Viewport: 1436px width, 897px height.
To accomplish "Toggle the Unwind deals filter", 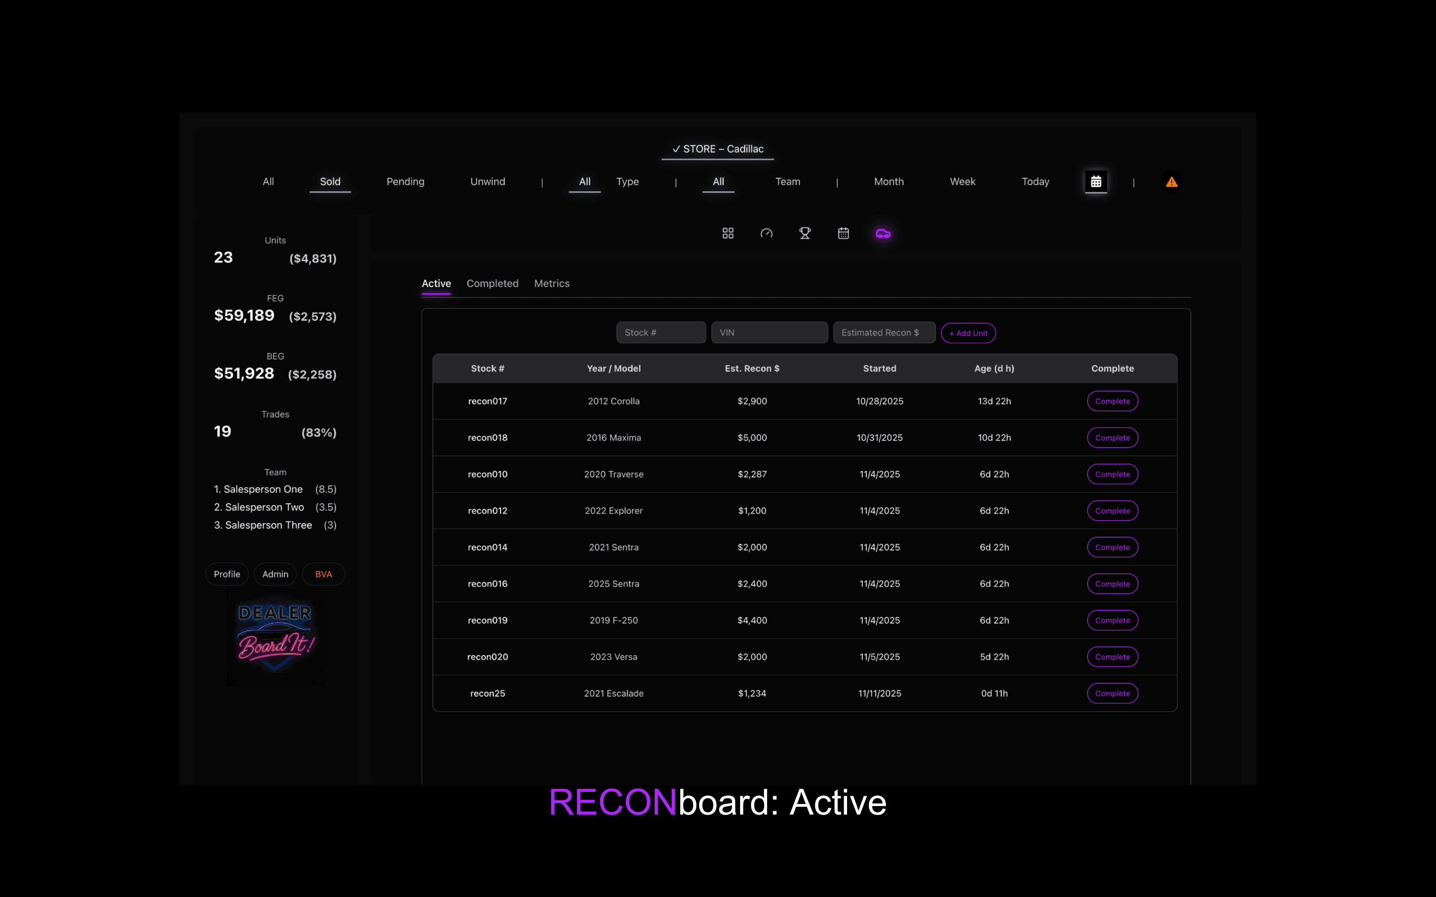I will pyautogui.click(x=488, y=182).
